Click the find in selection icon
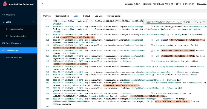This screenshot has height=109, width=207. click(x=201, y=21)
